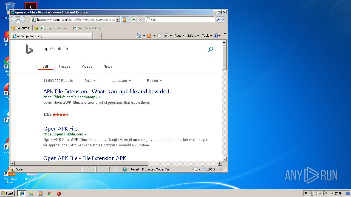Screen dimensions: 351x197
Task: Click Add to Favorites Bar icon
Action: click(x=36, y=28)
